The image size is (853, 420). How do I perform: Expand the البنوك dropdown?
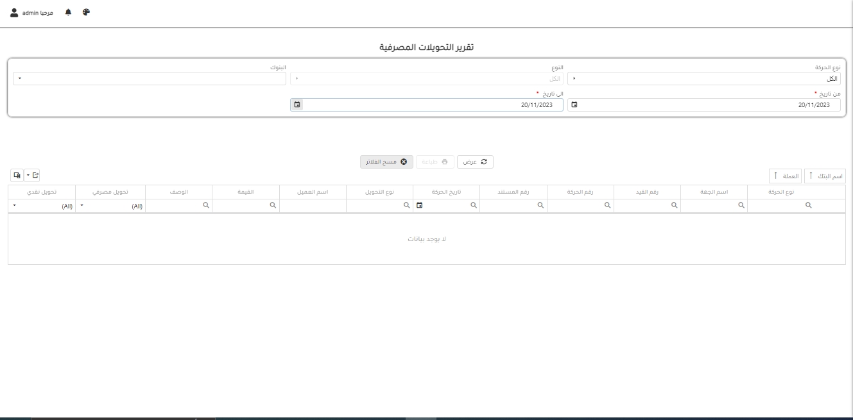[19, 79]
